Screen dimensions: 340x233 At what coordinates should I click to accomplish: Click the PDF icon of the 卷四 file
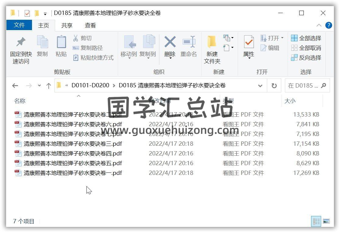(18, 153)
